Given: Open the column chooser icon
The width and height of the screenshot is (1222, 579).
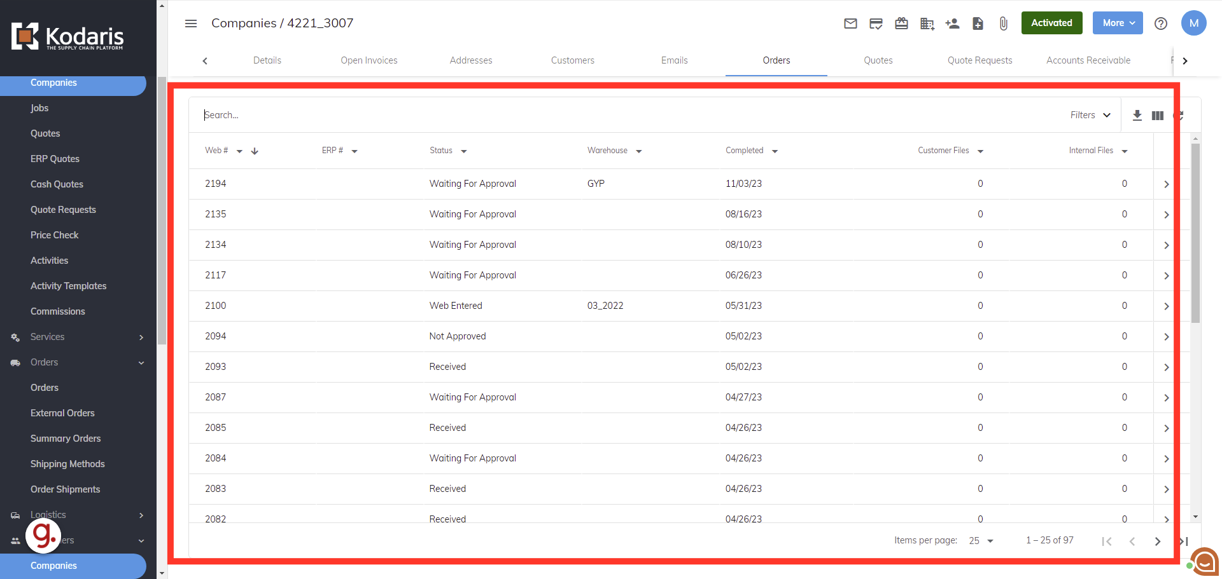Looking at the screenshot, I should pyautogui.click(x=1158, y=115).
